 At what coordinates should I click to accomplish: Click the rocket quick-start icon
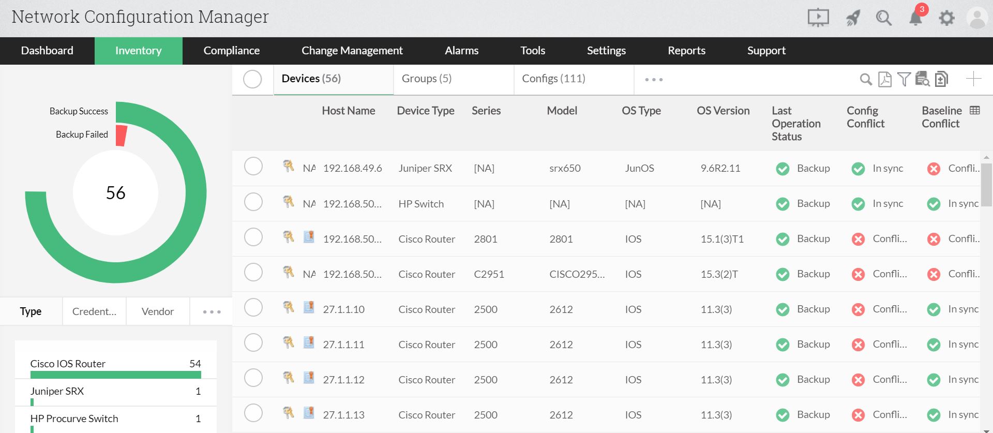coord(852,19)
